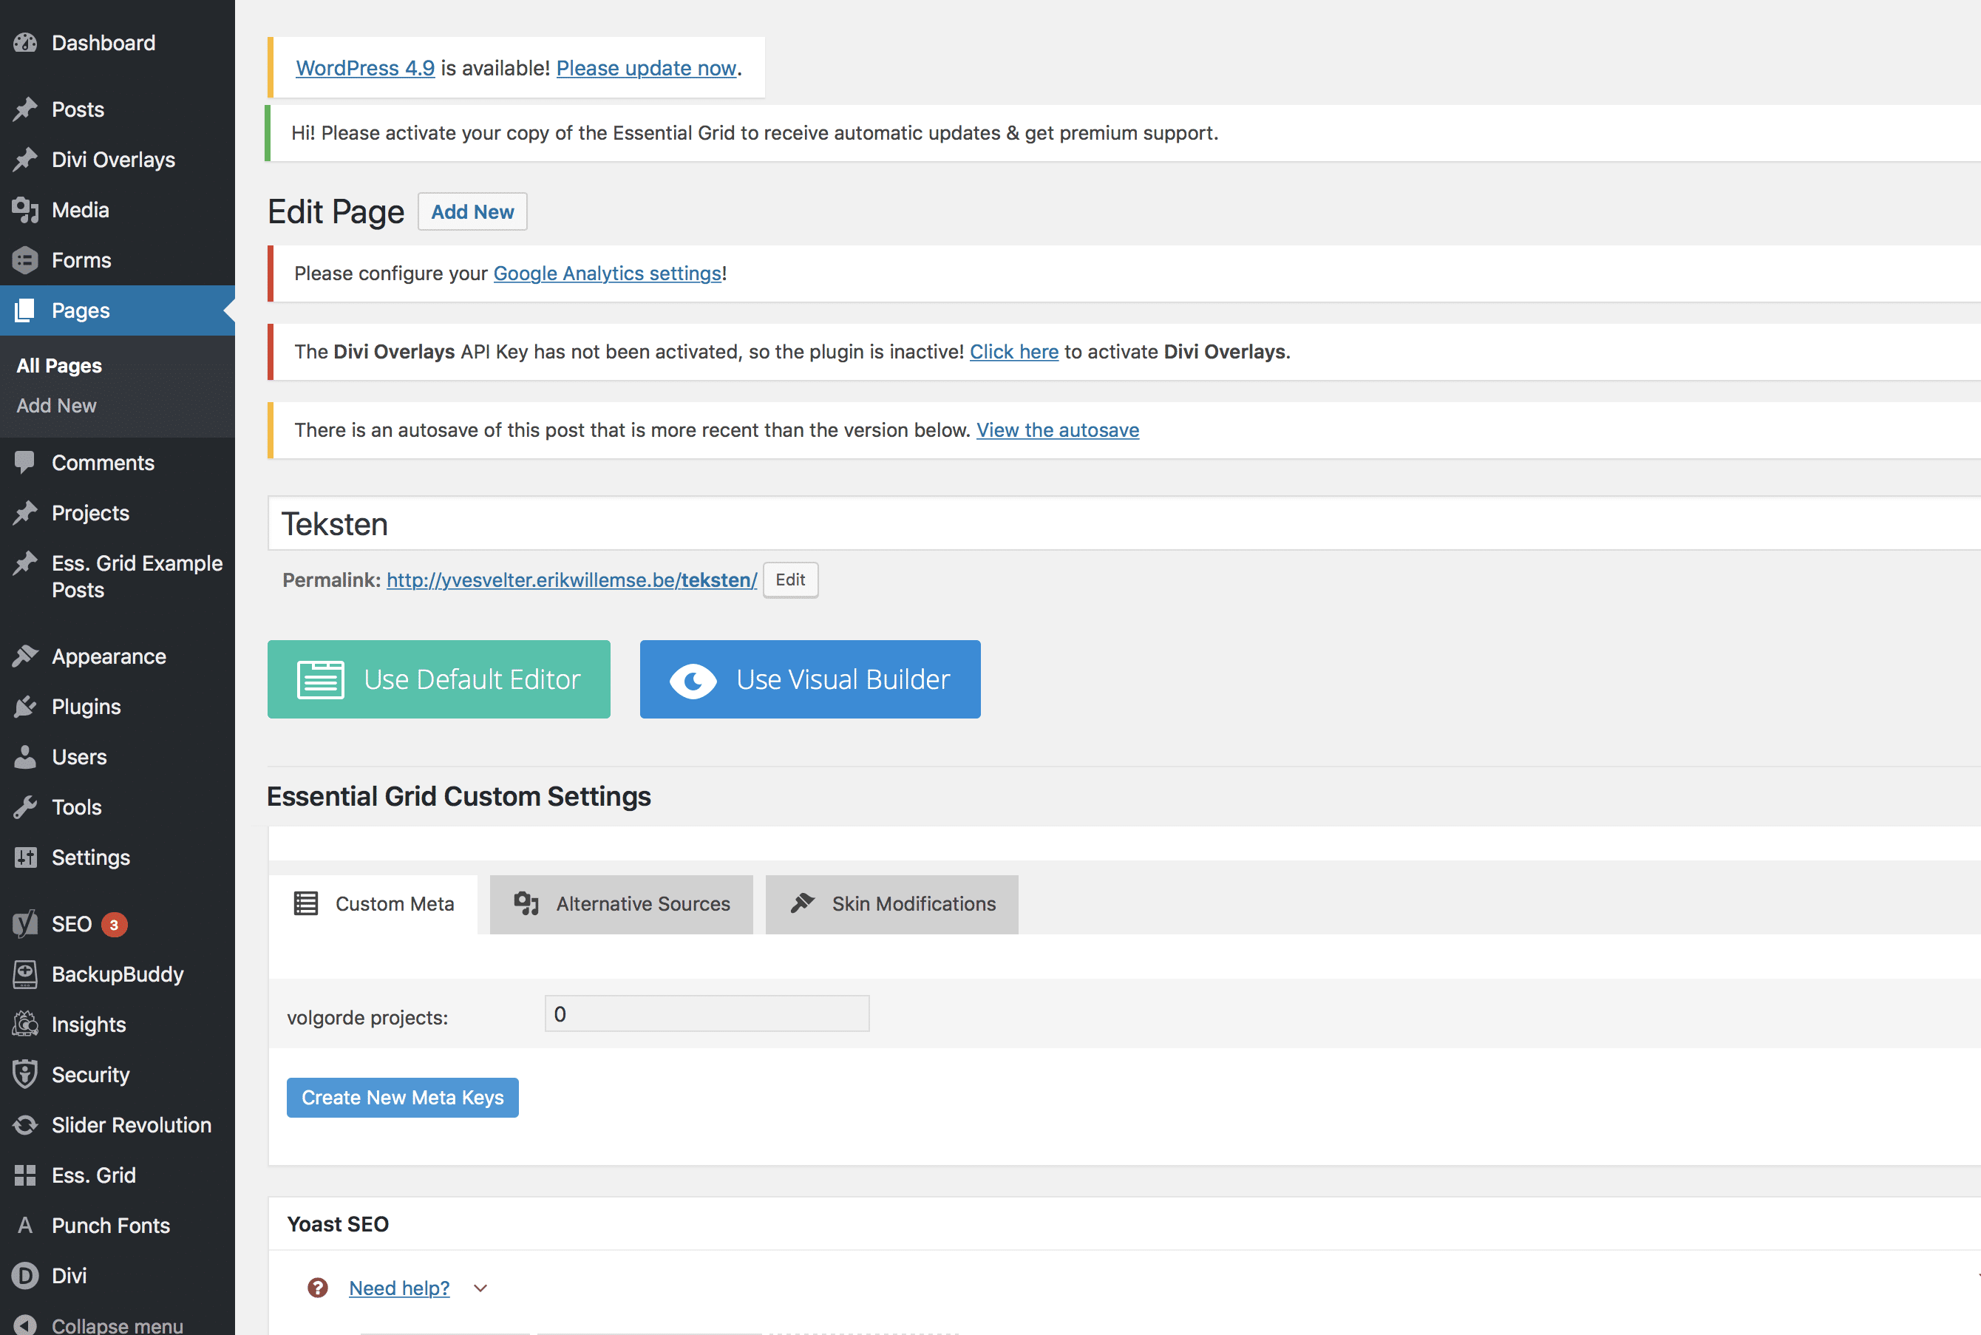Select Add New under Pages submenu
The height and width of the screenshot is (1335, 1981).
pyautogui.click(x=57, y=405)
